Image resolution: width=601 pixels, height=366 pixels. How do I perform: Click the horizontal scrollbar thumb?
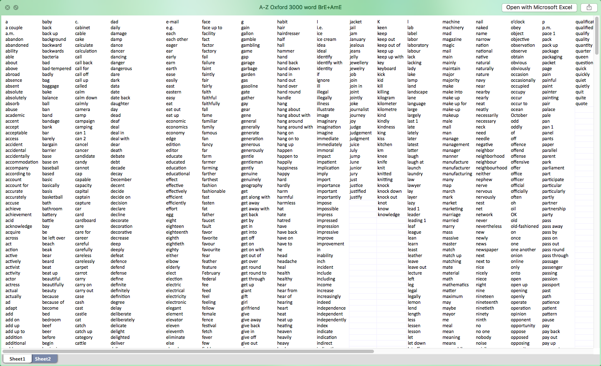click(x=188, y=351)
